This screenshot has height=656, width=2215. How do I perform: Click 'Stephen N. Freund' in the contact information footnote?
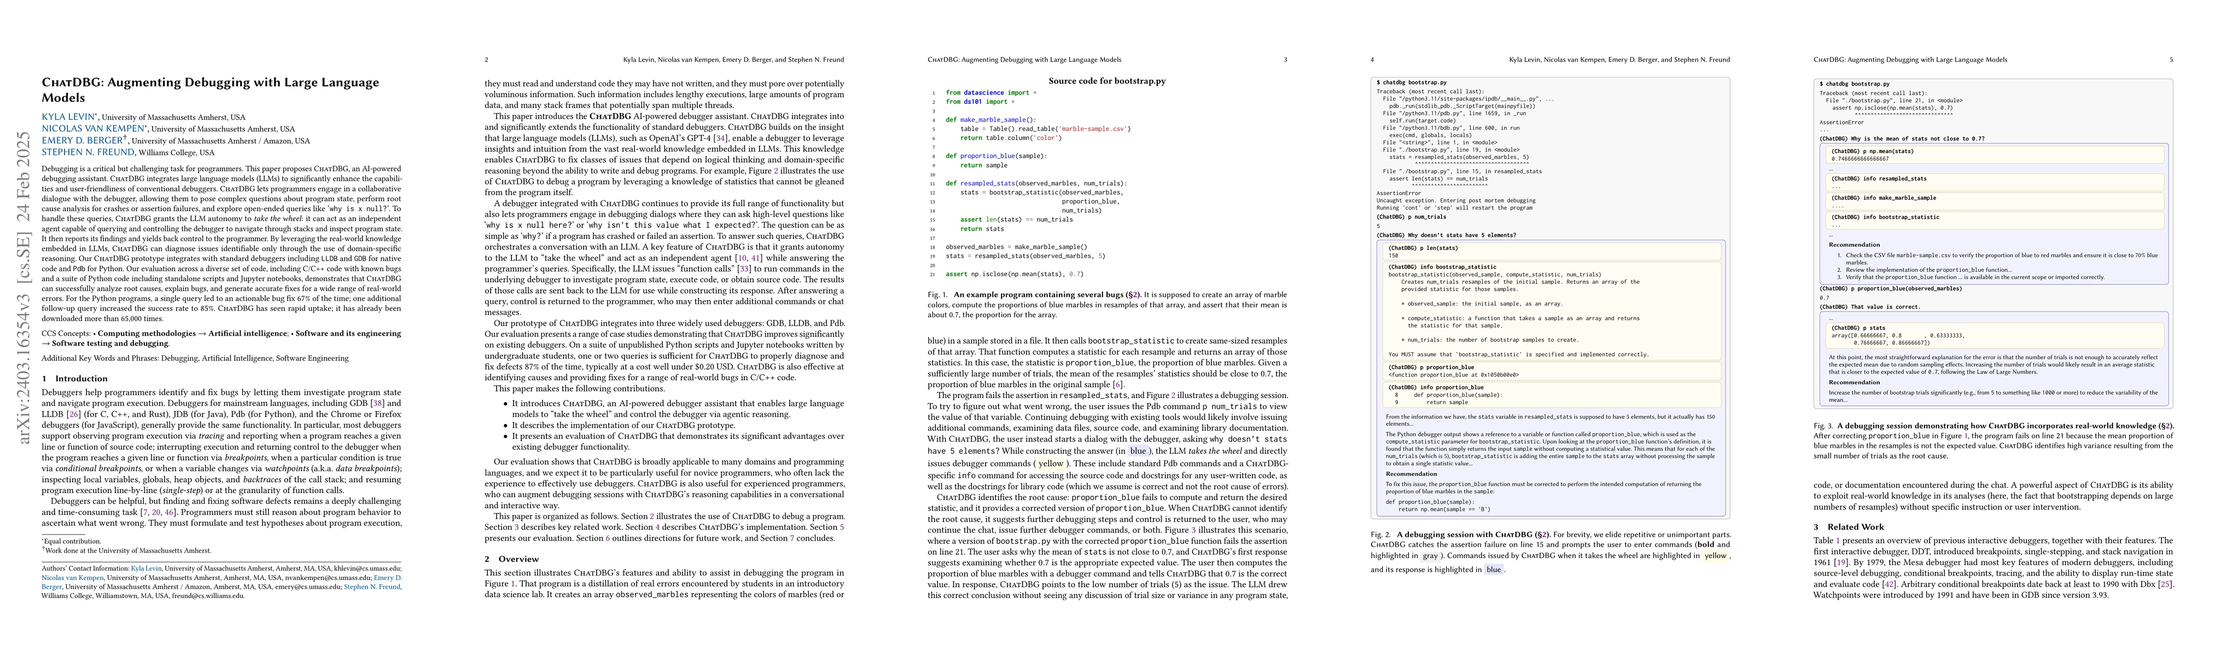coord(378,587)
